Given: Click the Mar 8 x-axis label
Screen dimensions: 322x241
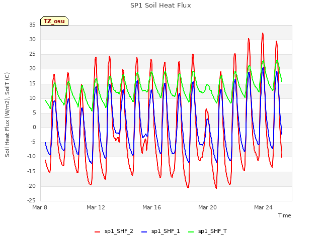Looking at the screenshot, I should coord(40,207).
